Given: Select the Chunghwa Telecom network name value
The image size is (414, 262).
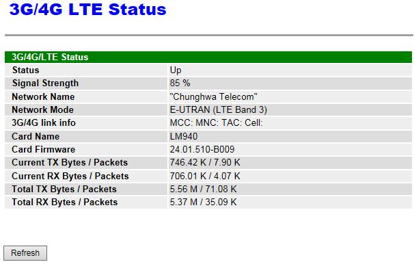Looking at the screenshot, I should coord(213,96).
